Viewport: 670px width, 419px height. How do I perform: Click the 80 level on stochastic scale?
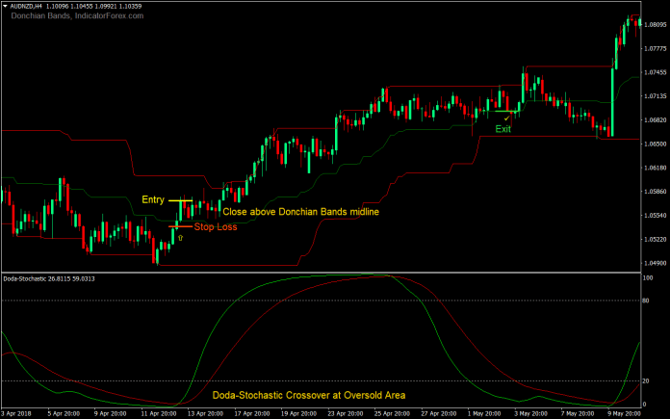(x=648, y=301)
